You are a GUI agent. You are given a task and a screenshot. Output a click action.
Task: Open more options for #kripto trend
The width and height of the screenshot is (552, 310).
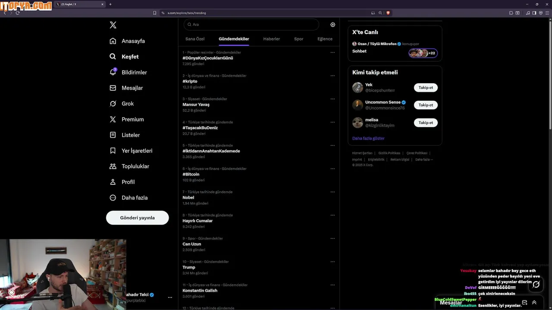[x=332, y=76]
